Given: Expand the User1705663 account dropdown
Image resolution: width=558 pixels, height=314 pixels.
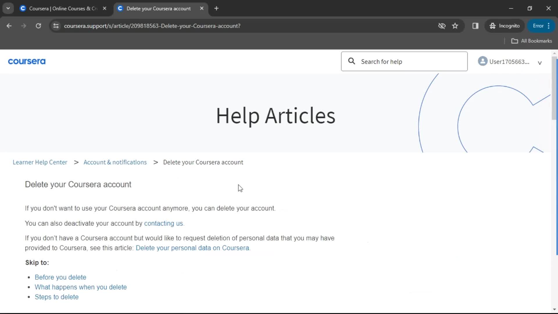Looking at the screenshot, I should tap(540, 63).
